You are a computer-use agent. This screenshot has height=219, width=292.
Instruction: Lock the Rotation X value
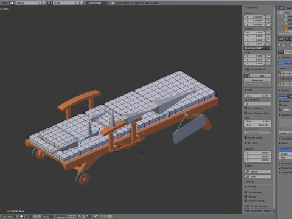[269, 36]
